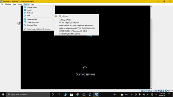Attach the Intel Corp. [7869] USB device
173x97 pixels.
coord(76,20)
